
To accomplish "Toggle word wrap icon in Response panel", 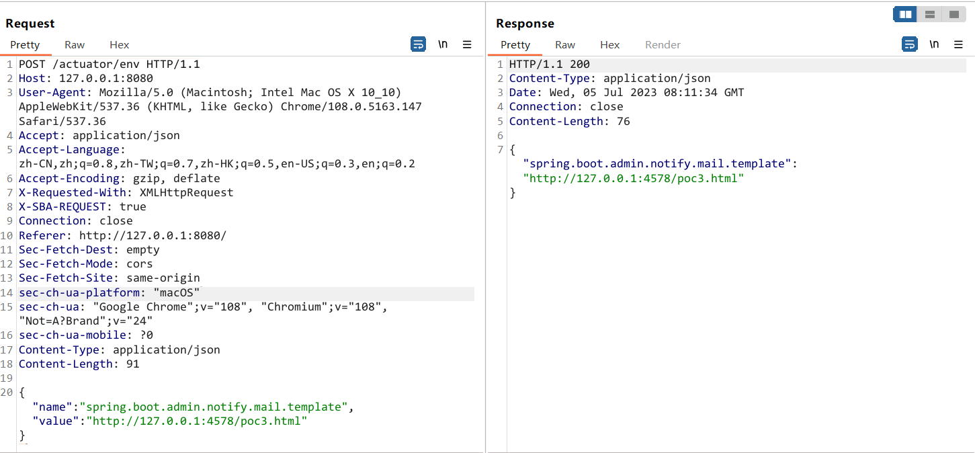I will 909,44.
